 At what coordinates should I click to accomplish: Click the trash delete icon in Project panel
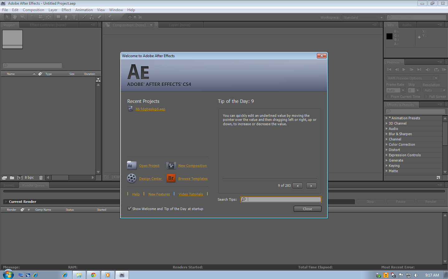coord(41,178)
